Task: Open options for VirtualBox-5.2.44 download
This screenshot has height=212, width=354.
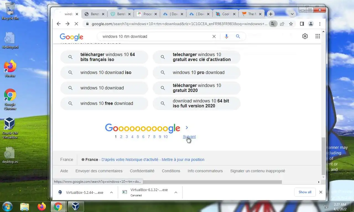Action: (111, 192)
